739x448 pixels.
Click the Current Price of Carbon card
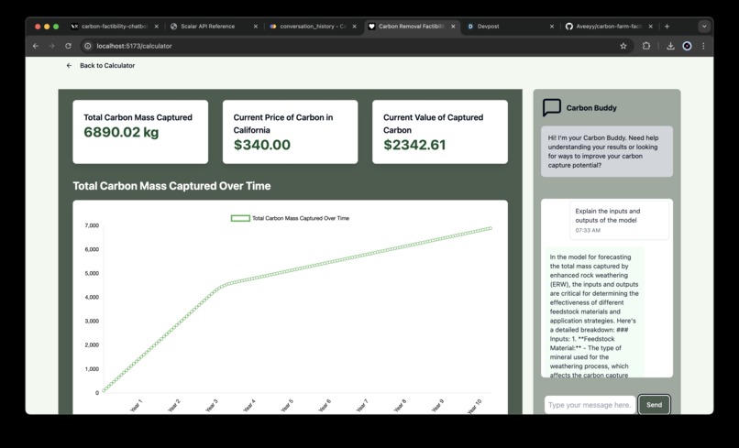tap(291, 132)
